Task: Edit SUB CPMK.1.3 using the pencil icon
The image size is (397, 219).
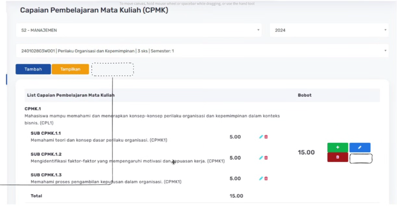Action: tap(261, 178)
